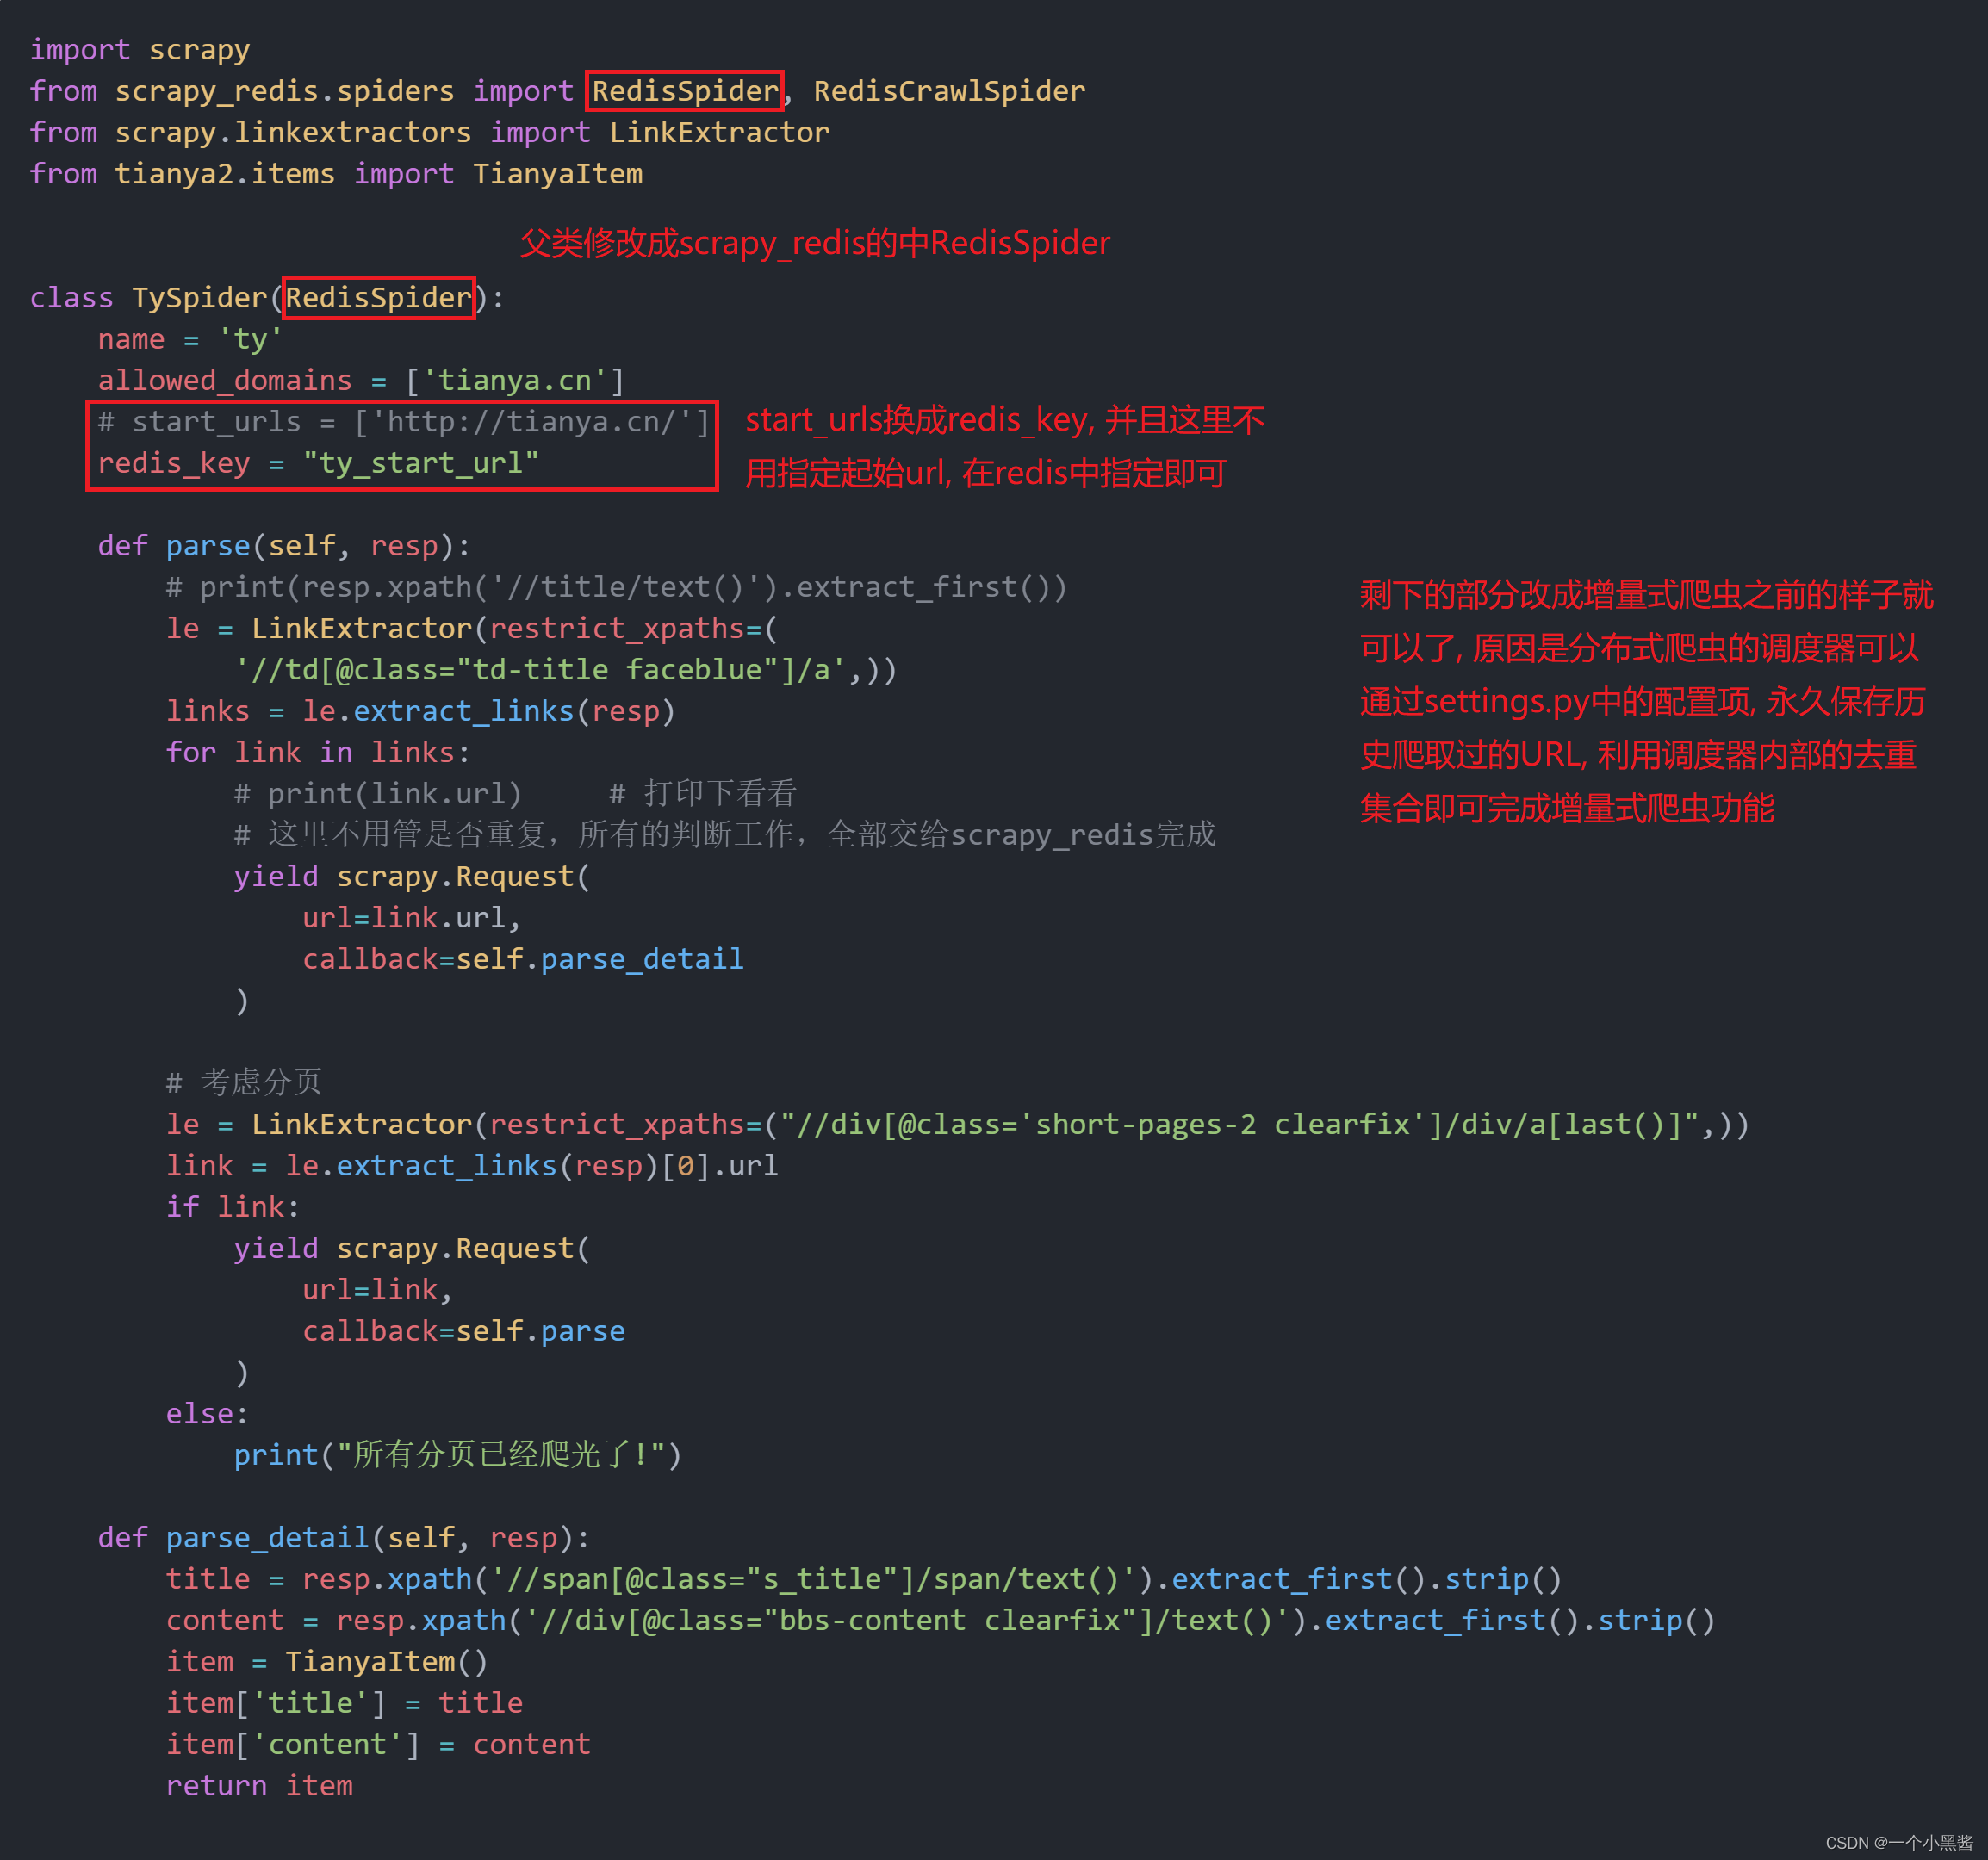Click callback=self.parse in pagination request

click(463, 1331)
